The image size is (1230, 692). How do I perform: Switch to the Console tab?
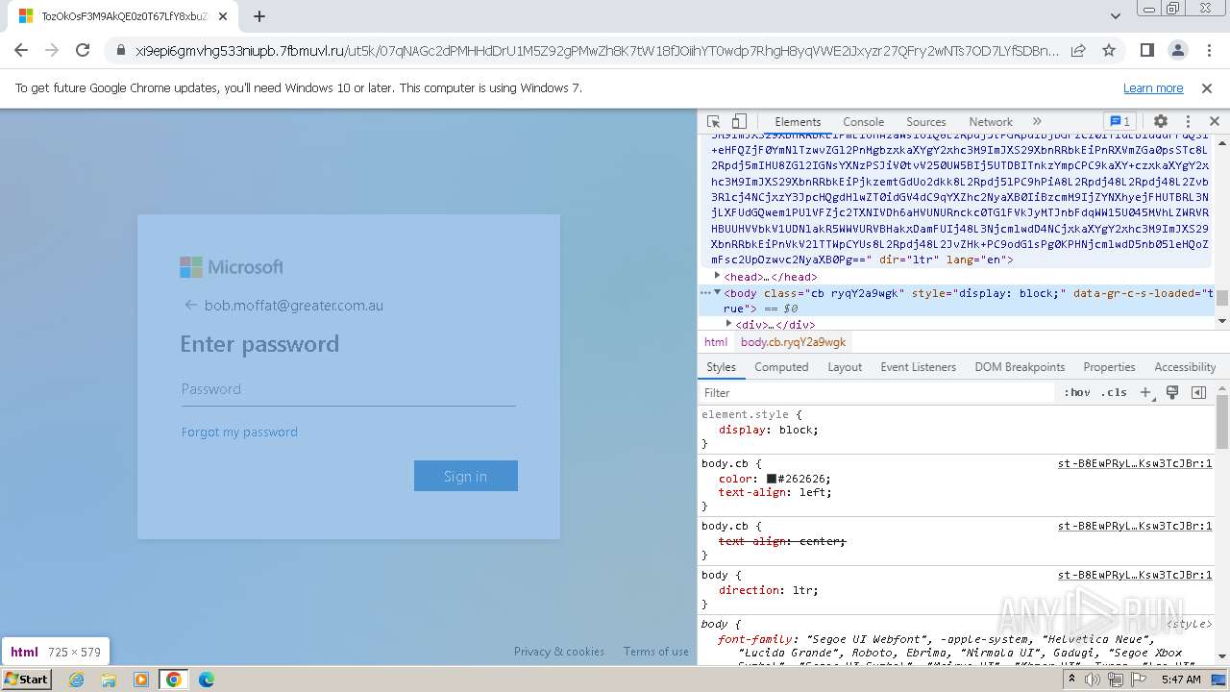863,122
